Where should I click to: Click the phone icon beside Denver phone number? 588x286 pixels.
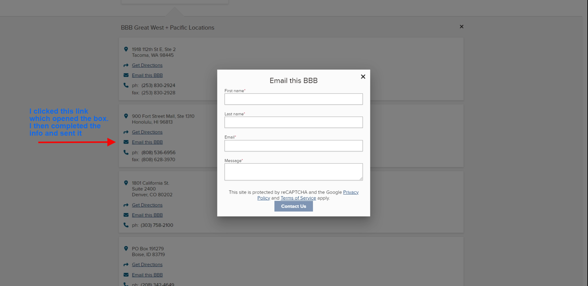(x=126, y=225)
